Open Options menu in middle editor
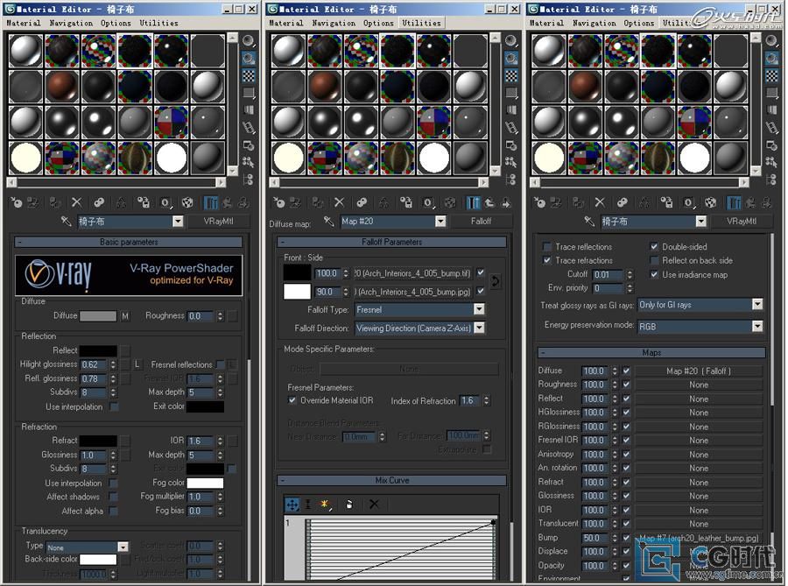This screenshot has width=788, height=586. [378, 23]
